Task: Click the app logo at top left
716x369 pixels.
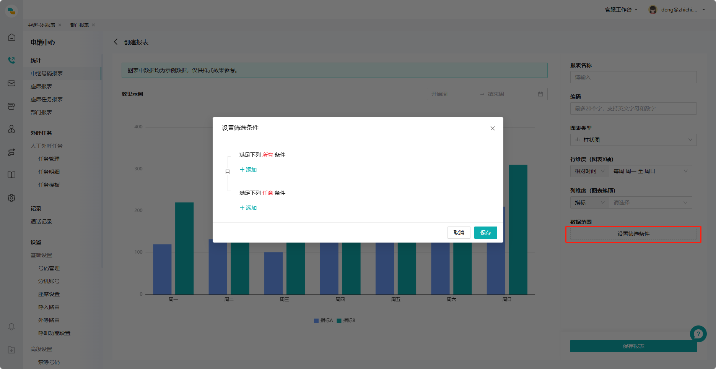Action: (x=11, y=11)
